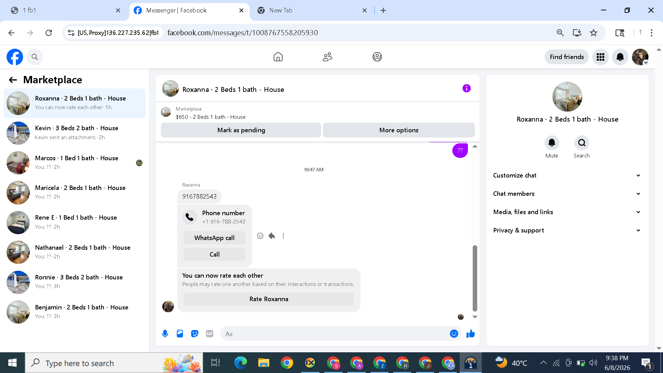The width and height of the screenshot is (663, 373).
Task: Open Chrome three-dot menu
Action: click(x=652, y=33)
